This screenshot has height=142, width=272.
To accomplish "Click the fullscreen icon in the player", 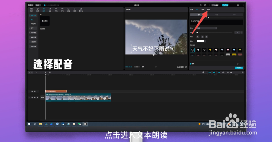I will tap(186, 67).
